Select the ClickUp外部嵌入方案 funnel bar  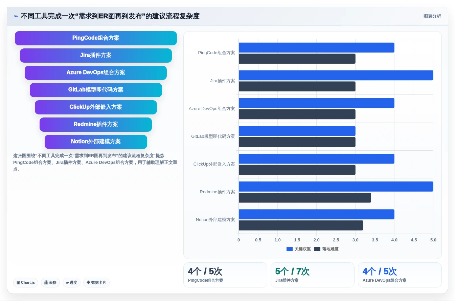[96, 107]
